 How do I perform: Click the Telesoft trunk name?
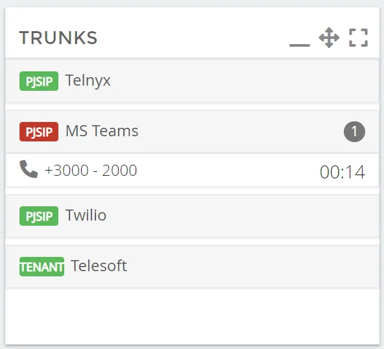[99, 266]
